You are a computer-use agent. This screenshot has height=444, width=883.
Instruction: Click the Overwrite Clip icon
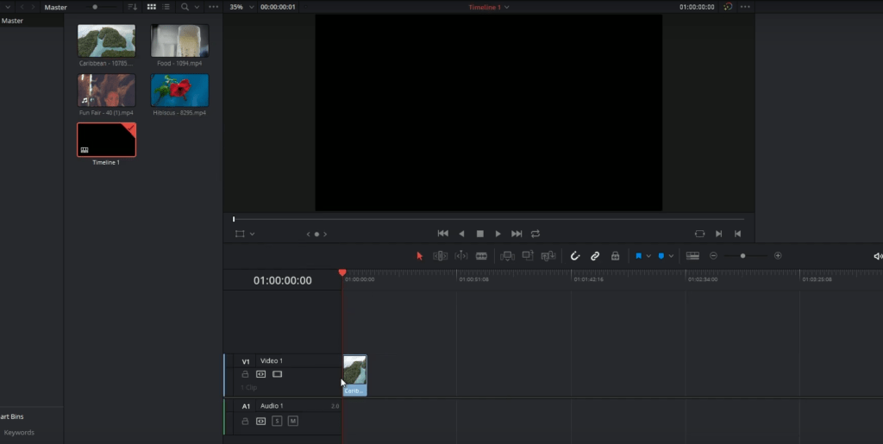pyautogui.click(x=528, y=255)
